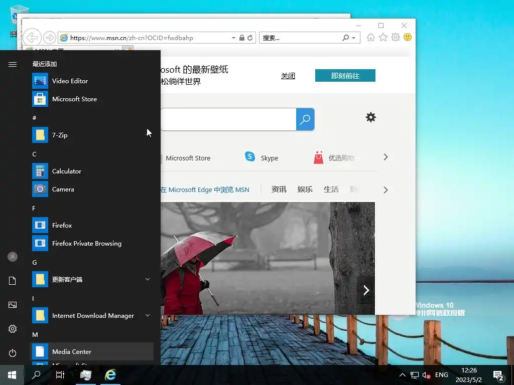
Task: Click the Windows Start button
Action: [x=12, y=375]
